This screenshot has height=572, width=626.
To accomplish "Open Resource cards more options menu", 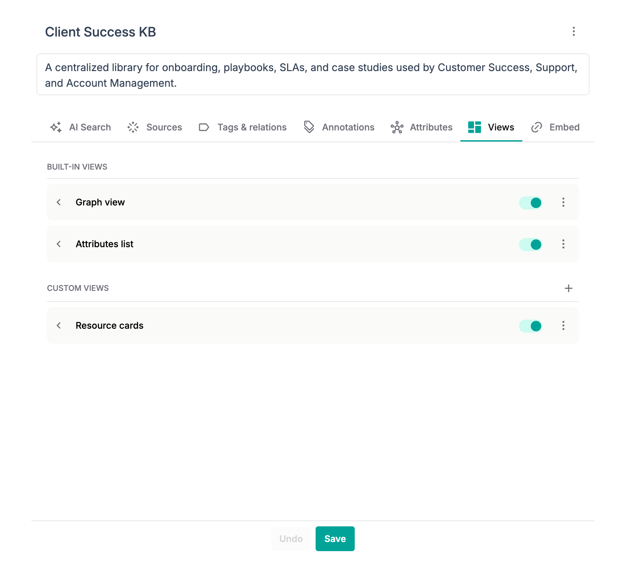I will tap(563, 325).
